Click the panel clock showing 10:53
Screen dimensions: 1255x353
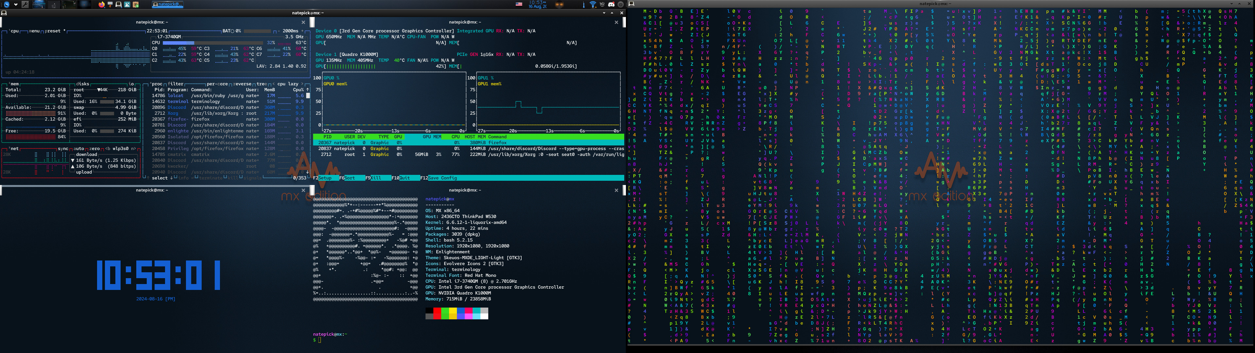tap(537, 4)
